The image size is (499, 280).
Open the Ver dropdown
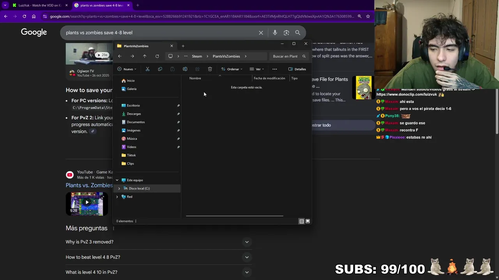point(257,69)
